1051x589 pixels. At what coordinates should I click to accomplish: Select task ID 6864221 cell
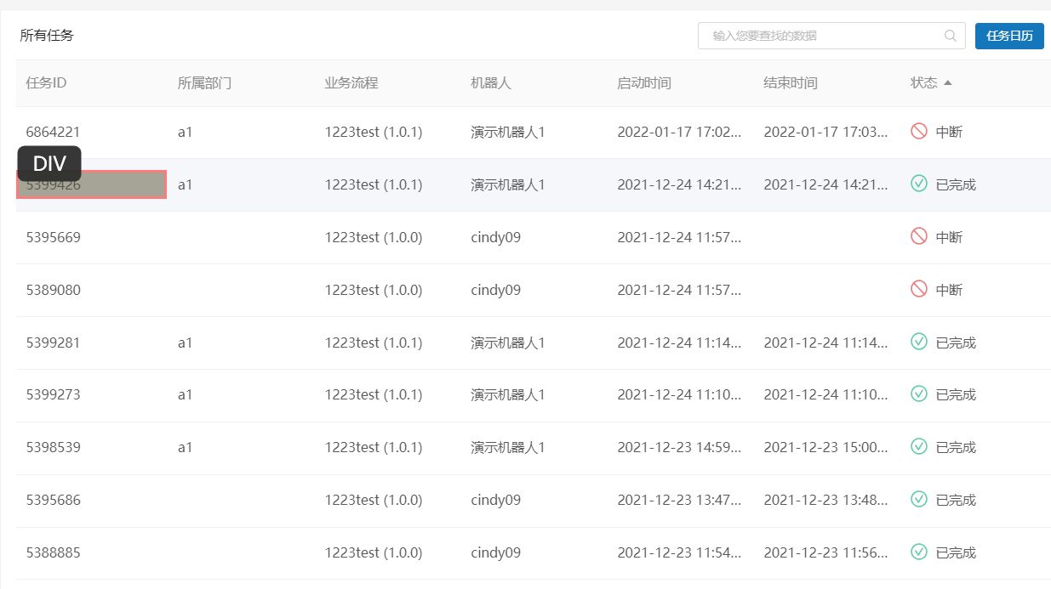coord(54,133)
